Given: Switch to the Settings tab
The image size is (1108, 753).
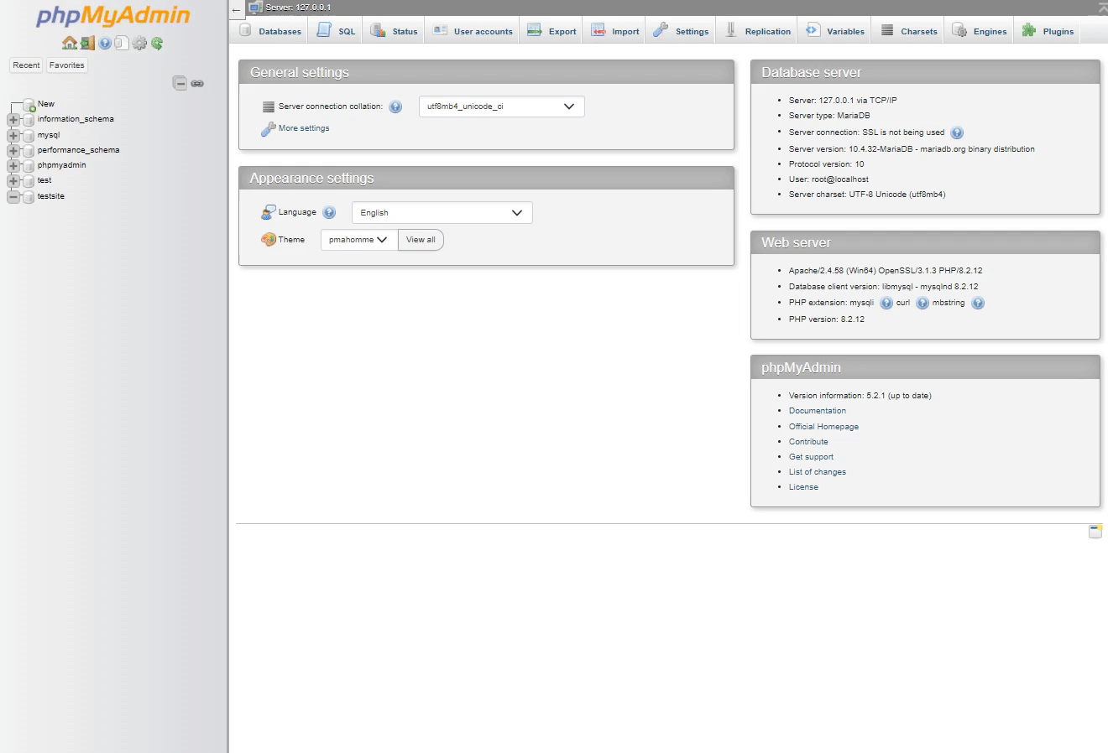Looking at the screenshot, I should click(x=682, y=31).
